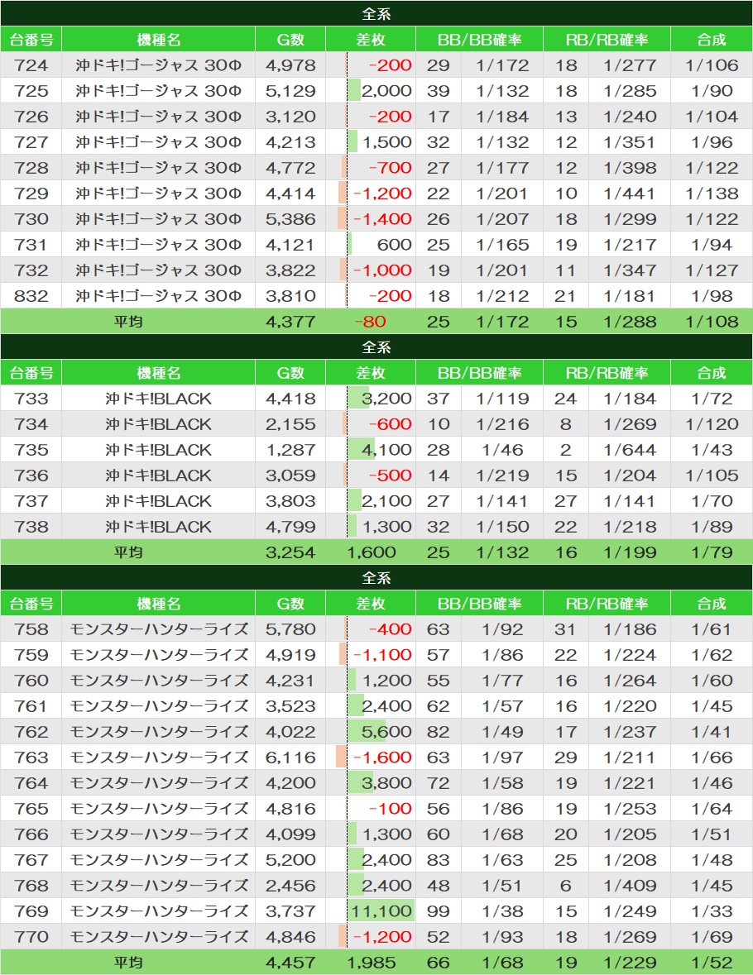Click the 11,100 差枚 value in row 769
753x975 pixels.
click(x=381, y=911)
